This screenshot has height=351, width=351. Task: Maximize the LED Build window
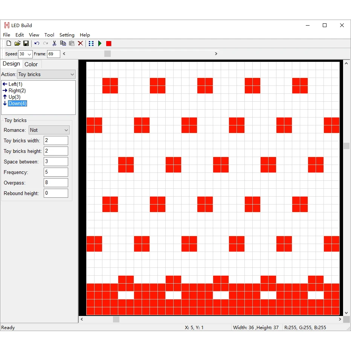point(325,25)
